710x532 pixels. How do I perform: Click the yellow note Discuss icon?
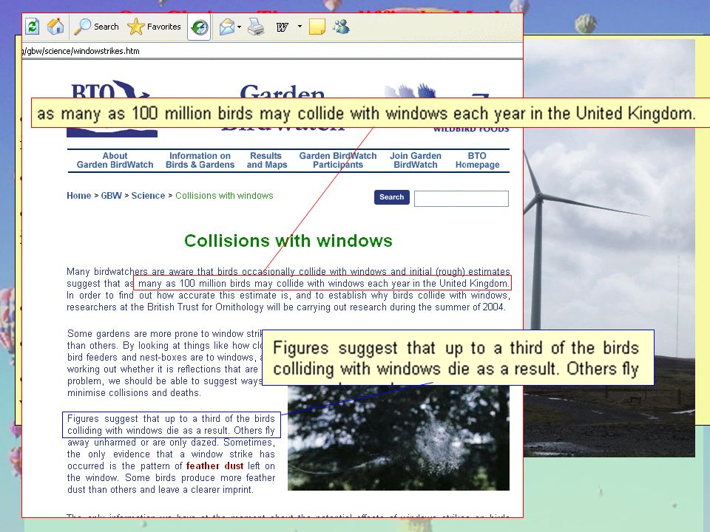[x=317, y=27]
